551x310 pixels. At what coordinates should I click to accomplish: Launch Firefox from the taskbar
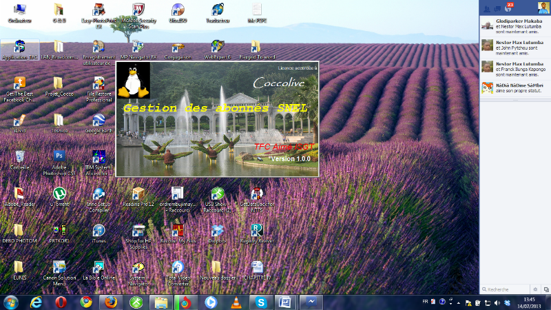(x=111, y=302)
